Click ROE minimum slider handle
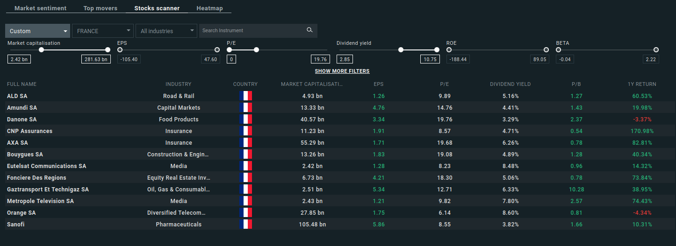 point(449,49)
